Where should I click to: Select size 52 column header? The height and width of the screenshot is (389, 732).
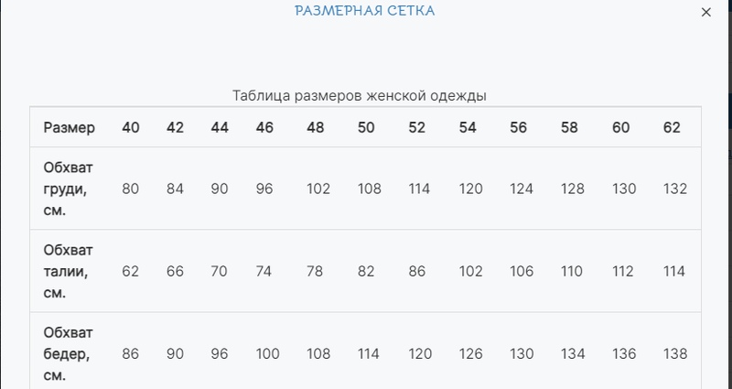[x=416, y=127]
